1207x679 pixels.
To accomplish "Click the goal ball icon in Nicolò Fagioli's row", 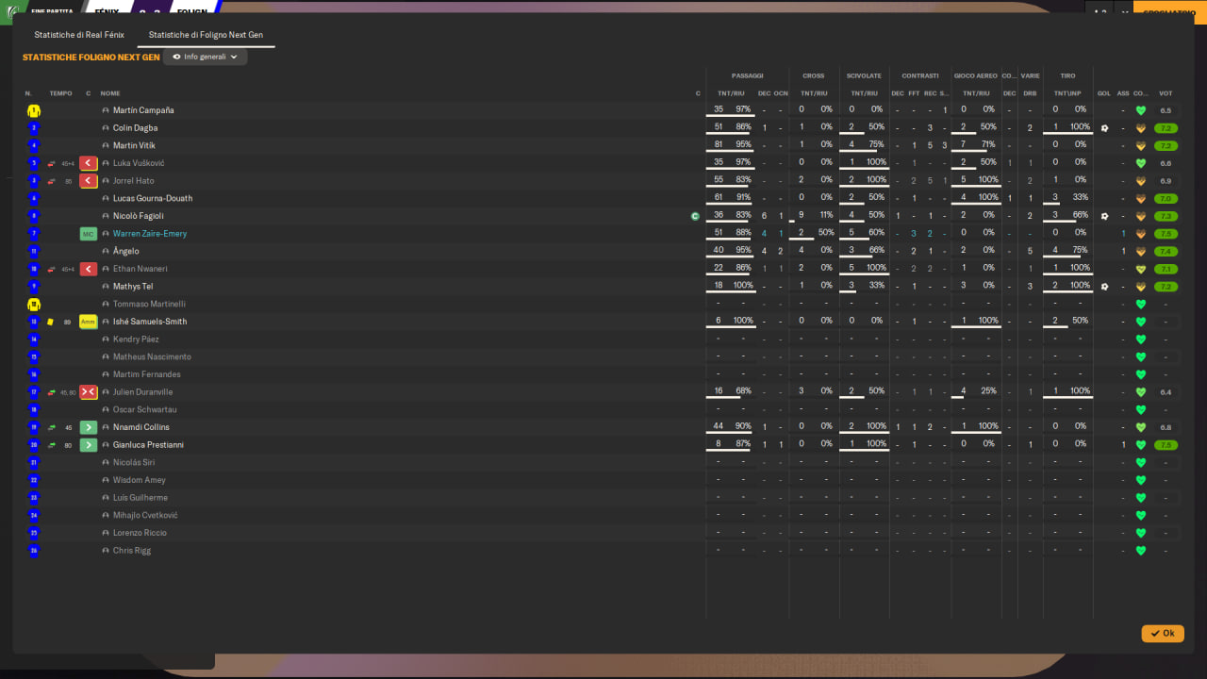I will 1104,216.
